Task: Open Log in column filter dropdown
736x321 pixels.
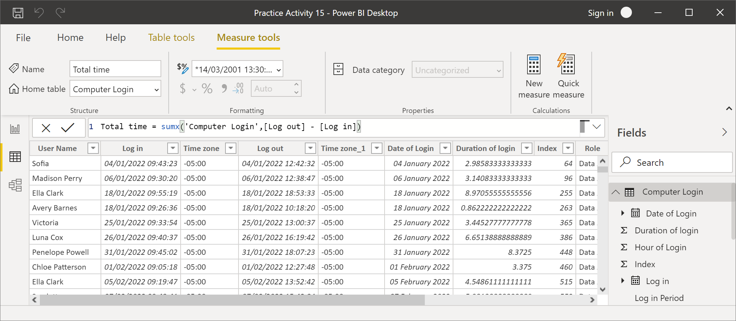Action: [173, 148]
